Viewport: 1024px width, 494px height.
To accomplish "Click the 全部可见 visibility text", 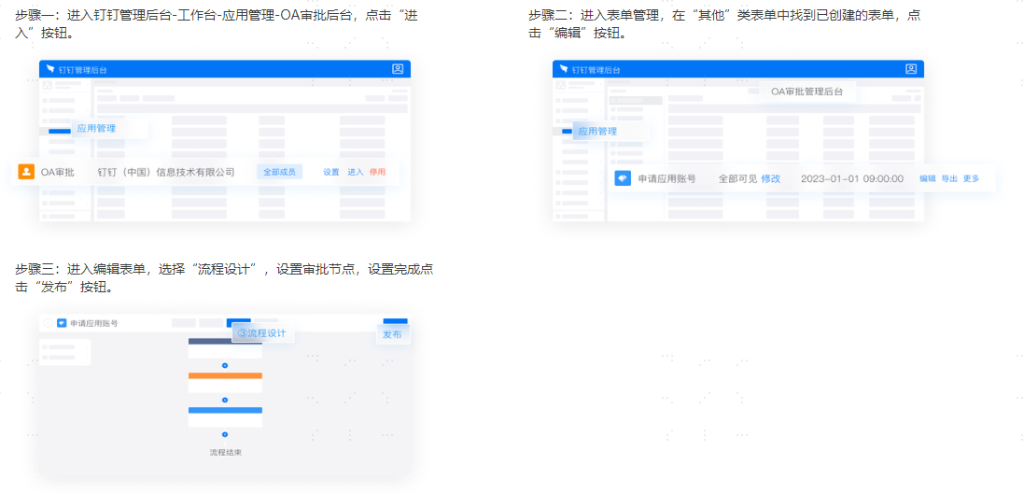I will [x=738, y=178].
